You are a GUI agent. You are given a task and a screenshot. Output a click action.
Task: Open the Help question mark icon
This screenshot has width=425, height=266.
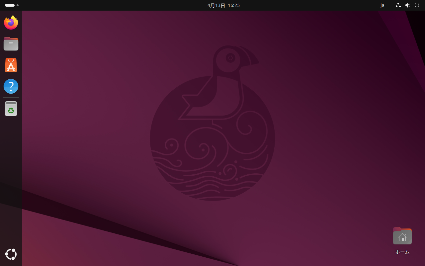pyautogui.click(x=11, y=86)
